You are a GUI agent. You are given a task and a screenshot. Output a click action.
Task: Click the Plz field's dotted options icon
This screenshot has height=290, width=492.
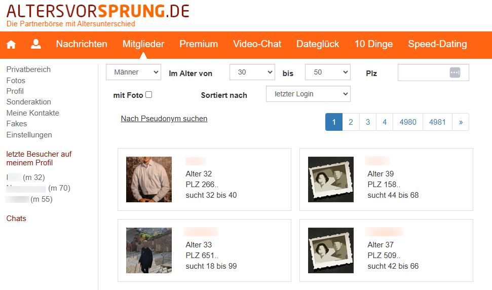coord(455,72)
